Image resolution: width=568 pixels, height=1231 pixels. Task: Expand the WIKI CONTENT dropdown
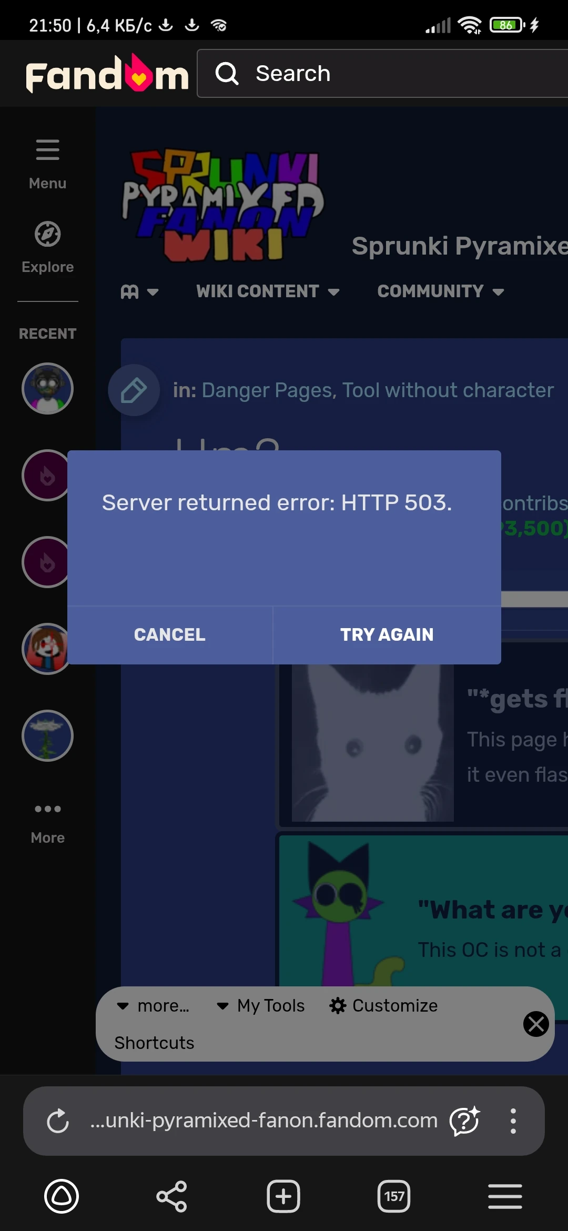[268, 291]
